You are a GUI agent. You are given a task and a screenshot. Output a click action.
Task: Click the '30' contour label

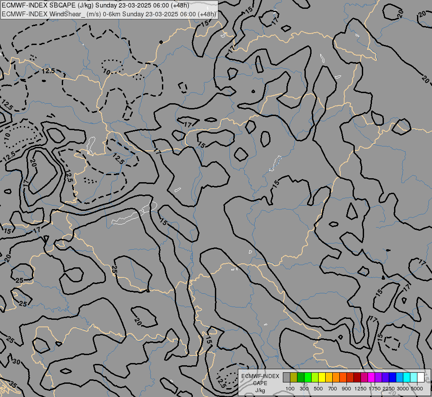[16, 362]
